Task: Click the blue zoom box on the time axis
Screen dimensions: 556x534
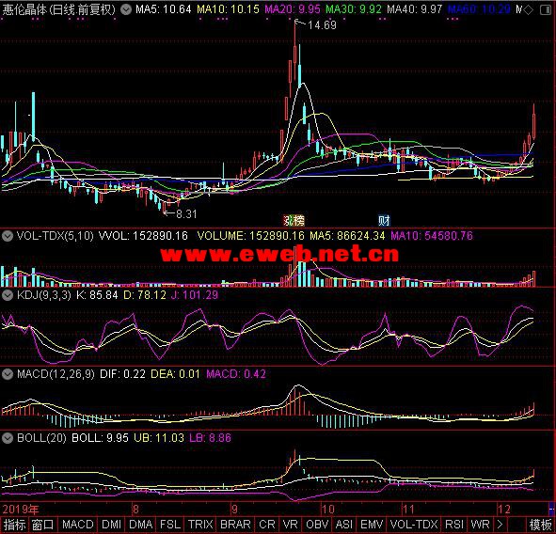Action: pos(552,510)
